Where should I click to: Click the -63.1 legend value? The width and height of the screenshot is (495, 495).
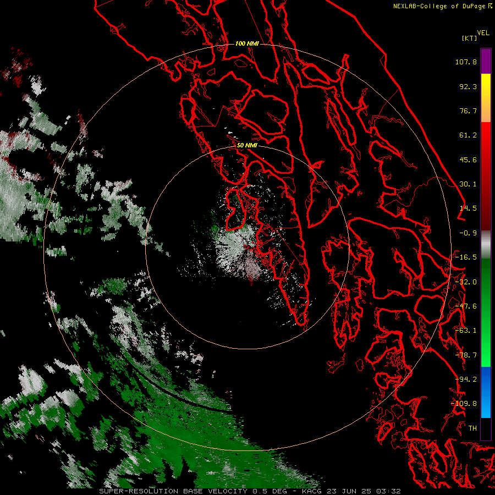point(466,331)
